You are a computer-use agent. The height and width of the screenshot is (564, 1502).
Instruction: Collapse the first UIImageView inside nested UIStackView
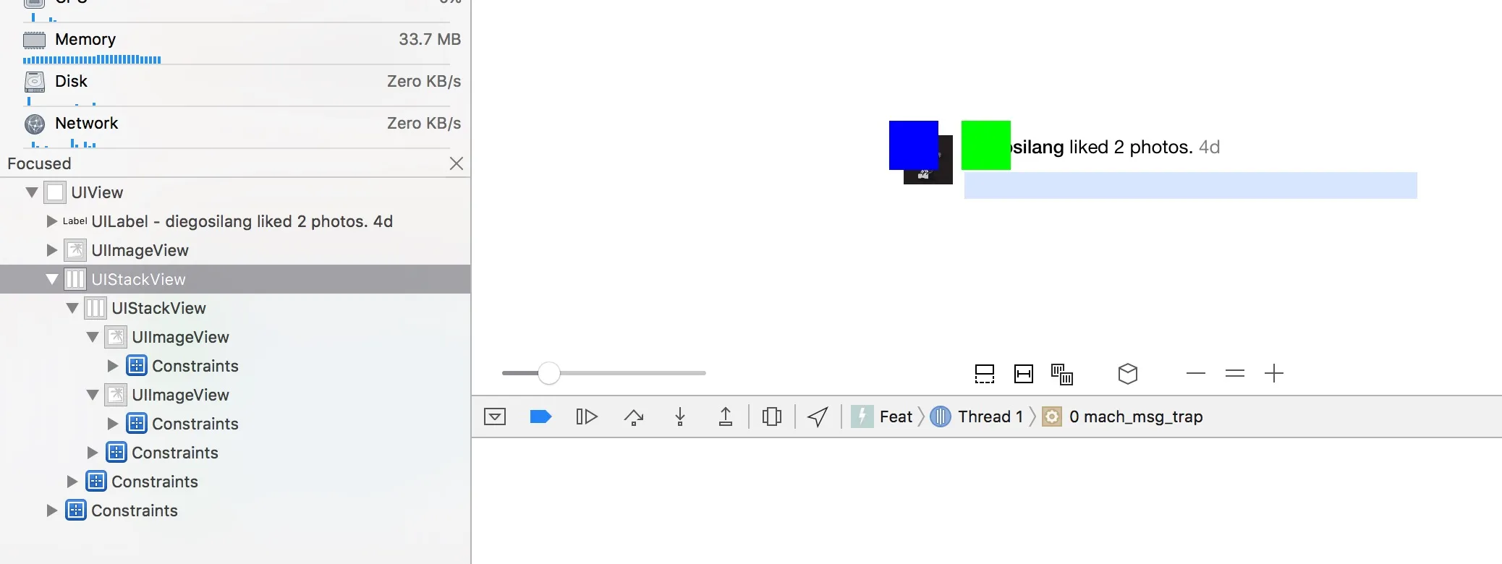click(x=93, y=337)
